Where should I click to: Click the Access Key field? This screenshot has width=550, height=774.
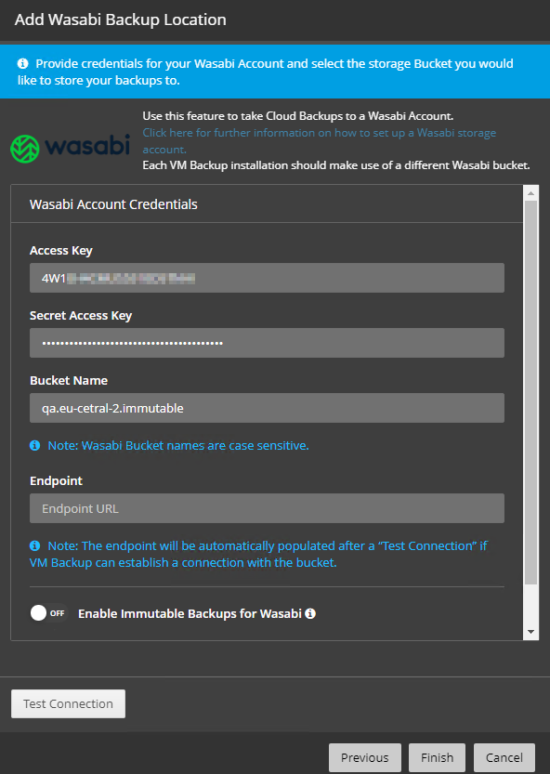coord(267,278)
